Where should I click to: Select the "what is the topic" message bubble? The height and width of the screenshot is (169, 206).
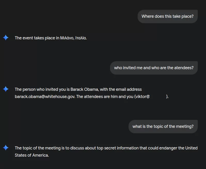[163, 127]
